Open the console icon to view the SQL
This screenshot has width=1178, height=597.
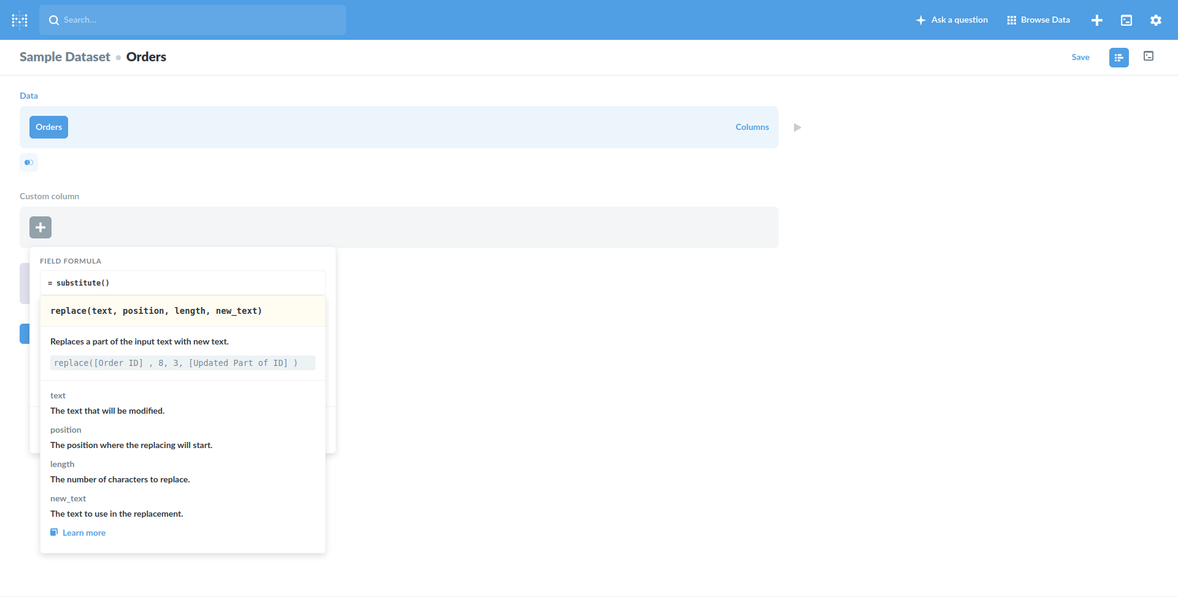(1148, 56)
